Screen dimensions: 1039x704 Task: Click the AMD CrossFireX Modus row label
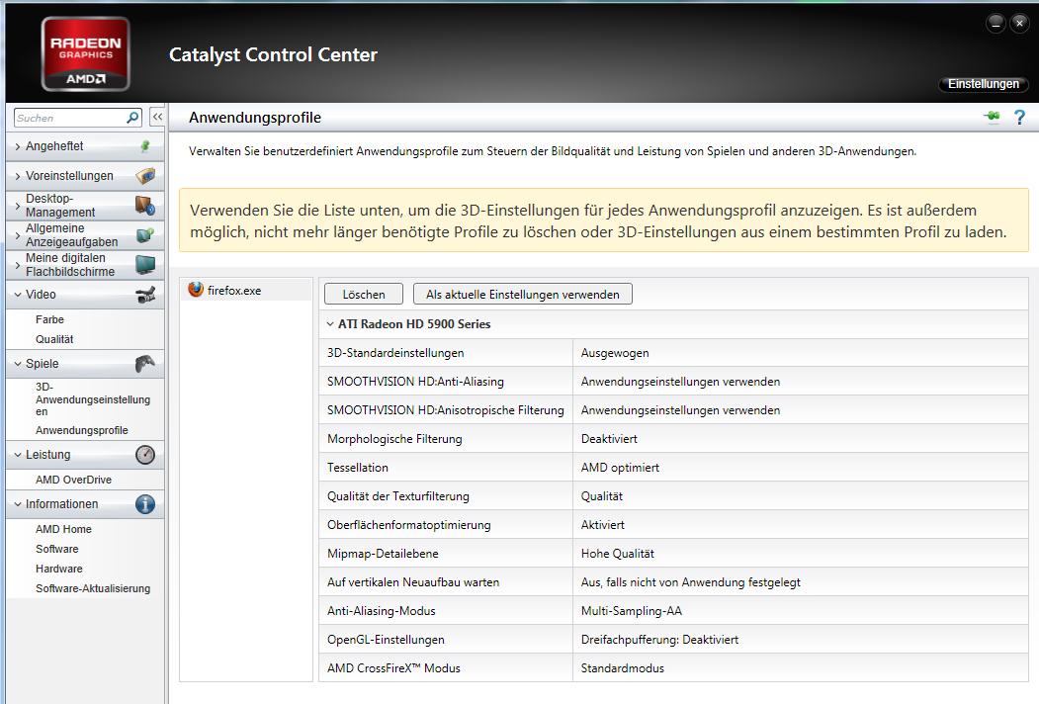click(x=393, y=668)
